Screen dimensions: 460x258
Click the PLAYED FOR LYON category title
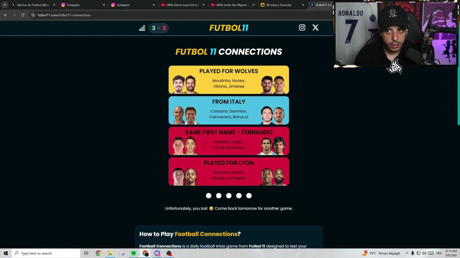(x=229, y=163)
